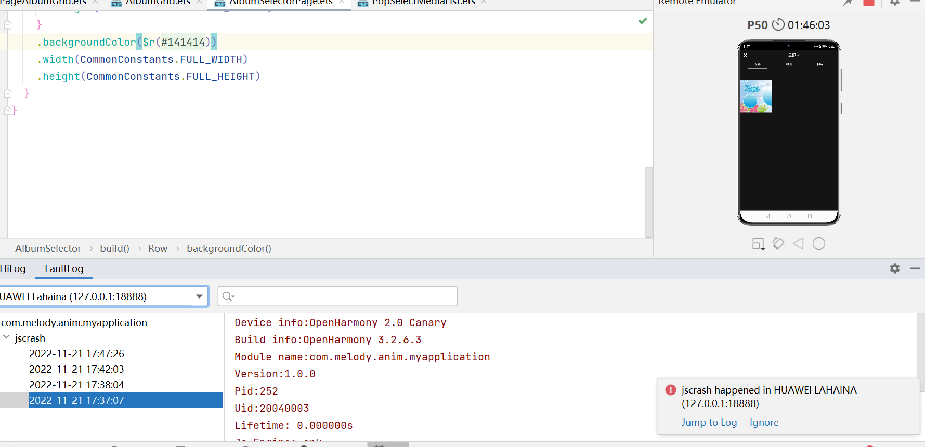Select crash entry 2022-11-21 17:47:26
This screenshot has width=925, height=447.
point(76,354)
